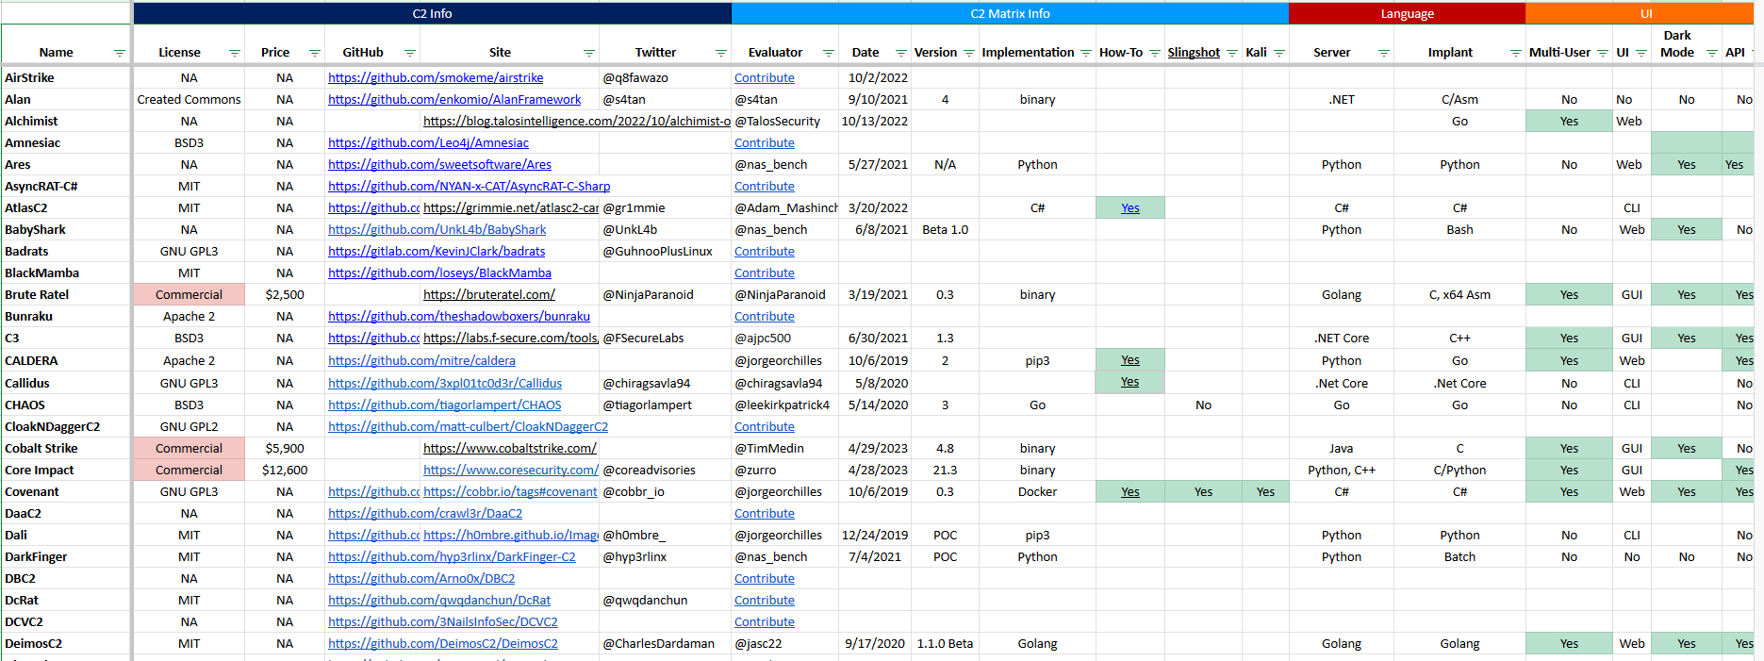The image size is (1764, 661).
Task: Select the C2 Matrix Info header band
Action: (1010, 14)
